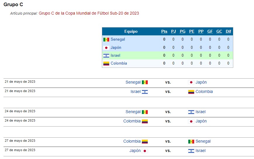Open Senegal team link in standings table
The width and height of the screenshot is (254, 159).
118,39
